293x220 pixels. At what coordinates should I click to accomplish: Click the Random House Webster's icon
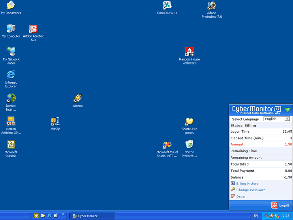[x=190, y=56]
